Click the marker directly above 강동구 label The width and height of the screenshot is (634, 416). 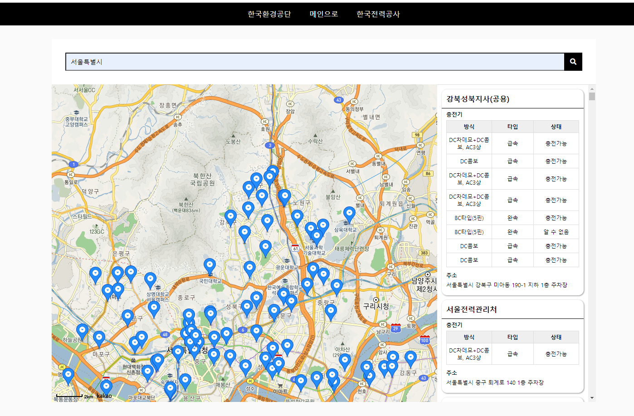[x=410, y=357]
